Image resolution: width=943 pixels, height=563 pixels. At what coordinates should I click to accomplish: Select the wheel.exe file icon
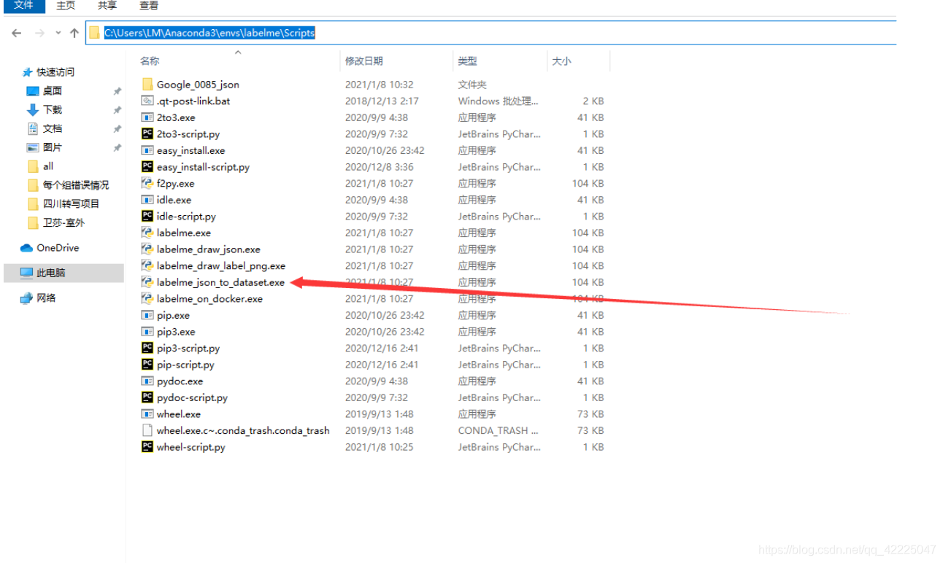point(147,414)
